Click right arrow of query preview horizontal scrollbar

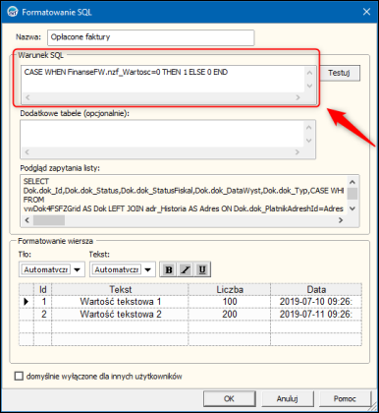341,220
